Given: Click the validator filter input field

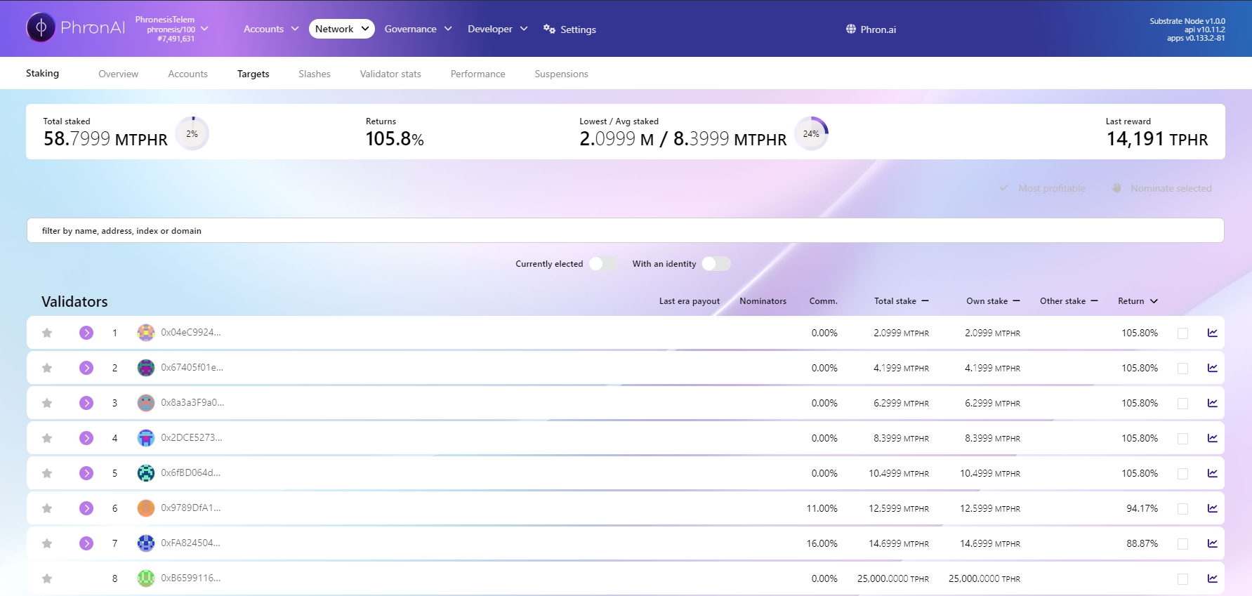Looking at the screenshot, I should point(625,230).
